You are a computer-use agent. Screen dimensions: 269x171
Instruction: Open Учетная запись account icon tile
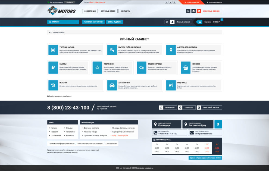tap(53, 50)
